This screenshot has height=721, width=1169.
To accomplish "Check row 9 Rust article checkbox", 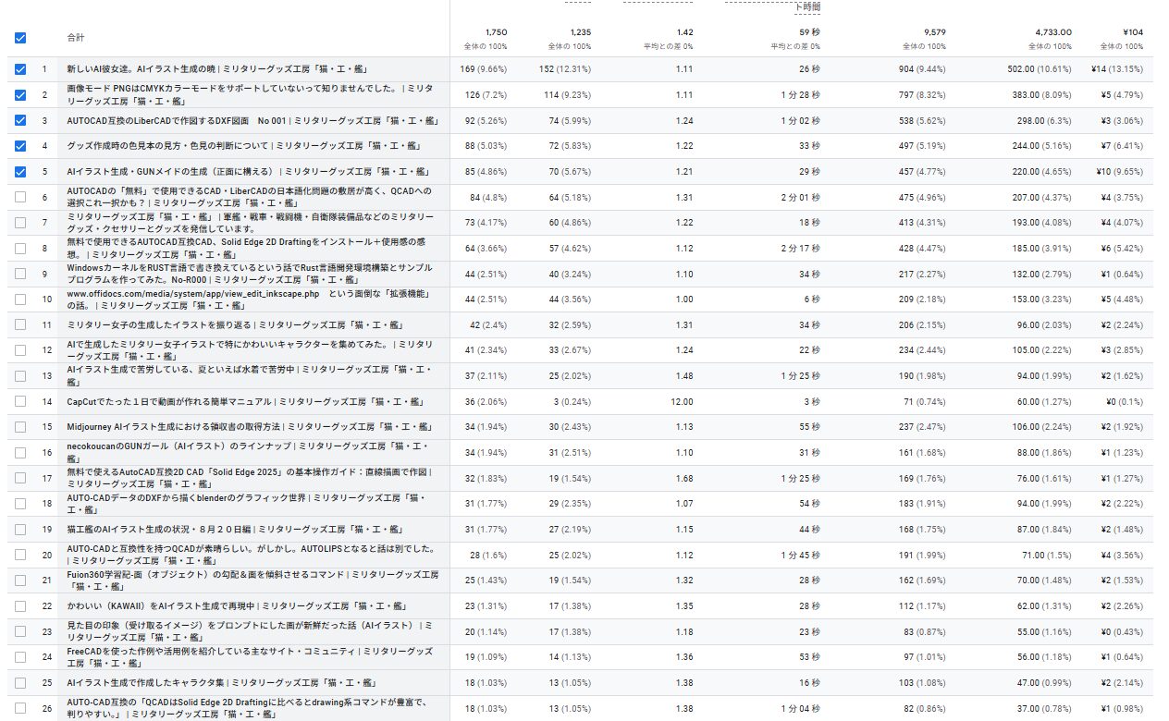I will pyautogui.click(x=20, y=274).
